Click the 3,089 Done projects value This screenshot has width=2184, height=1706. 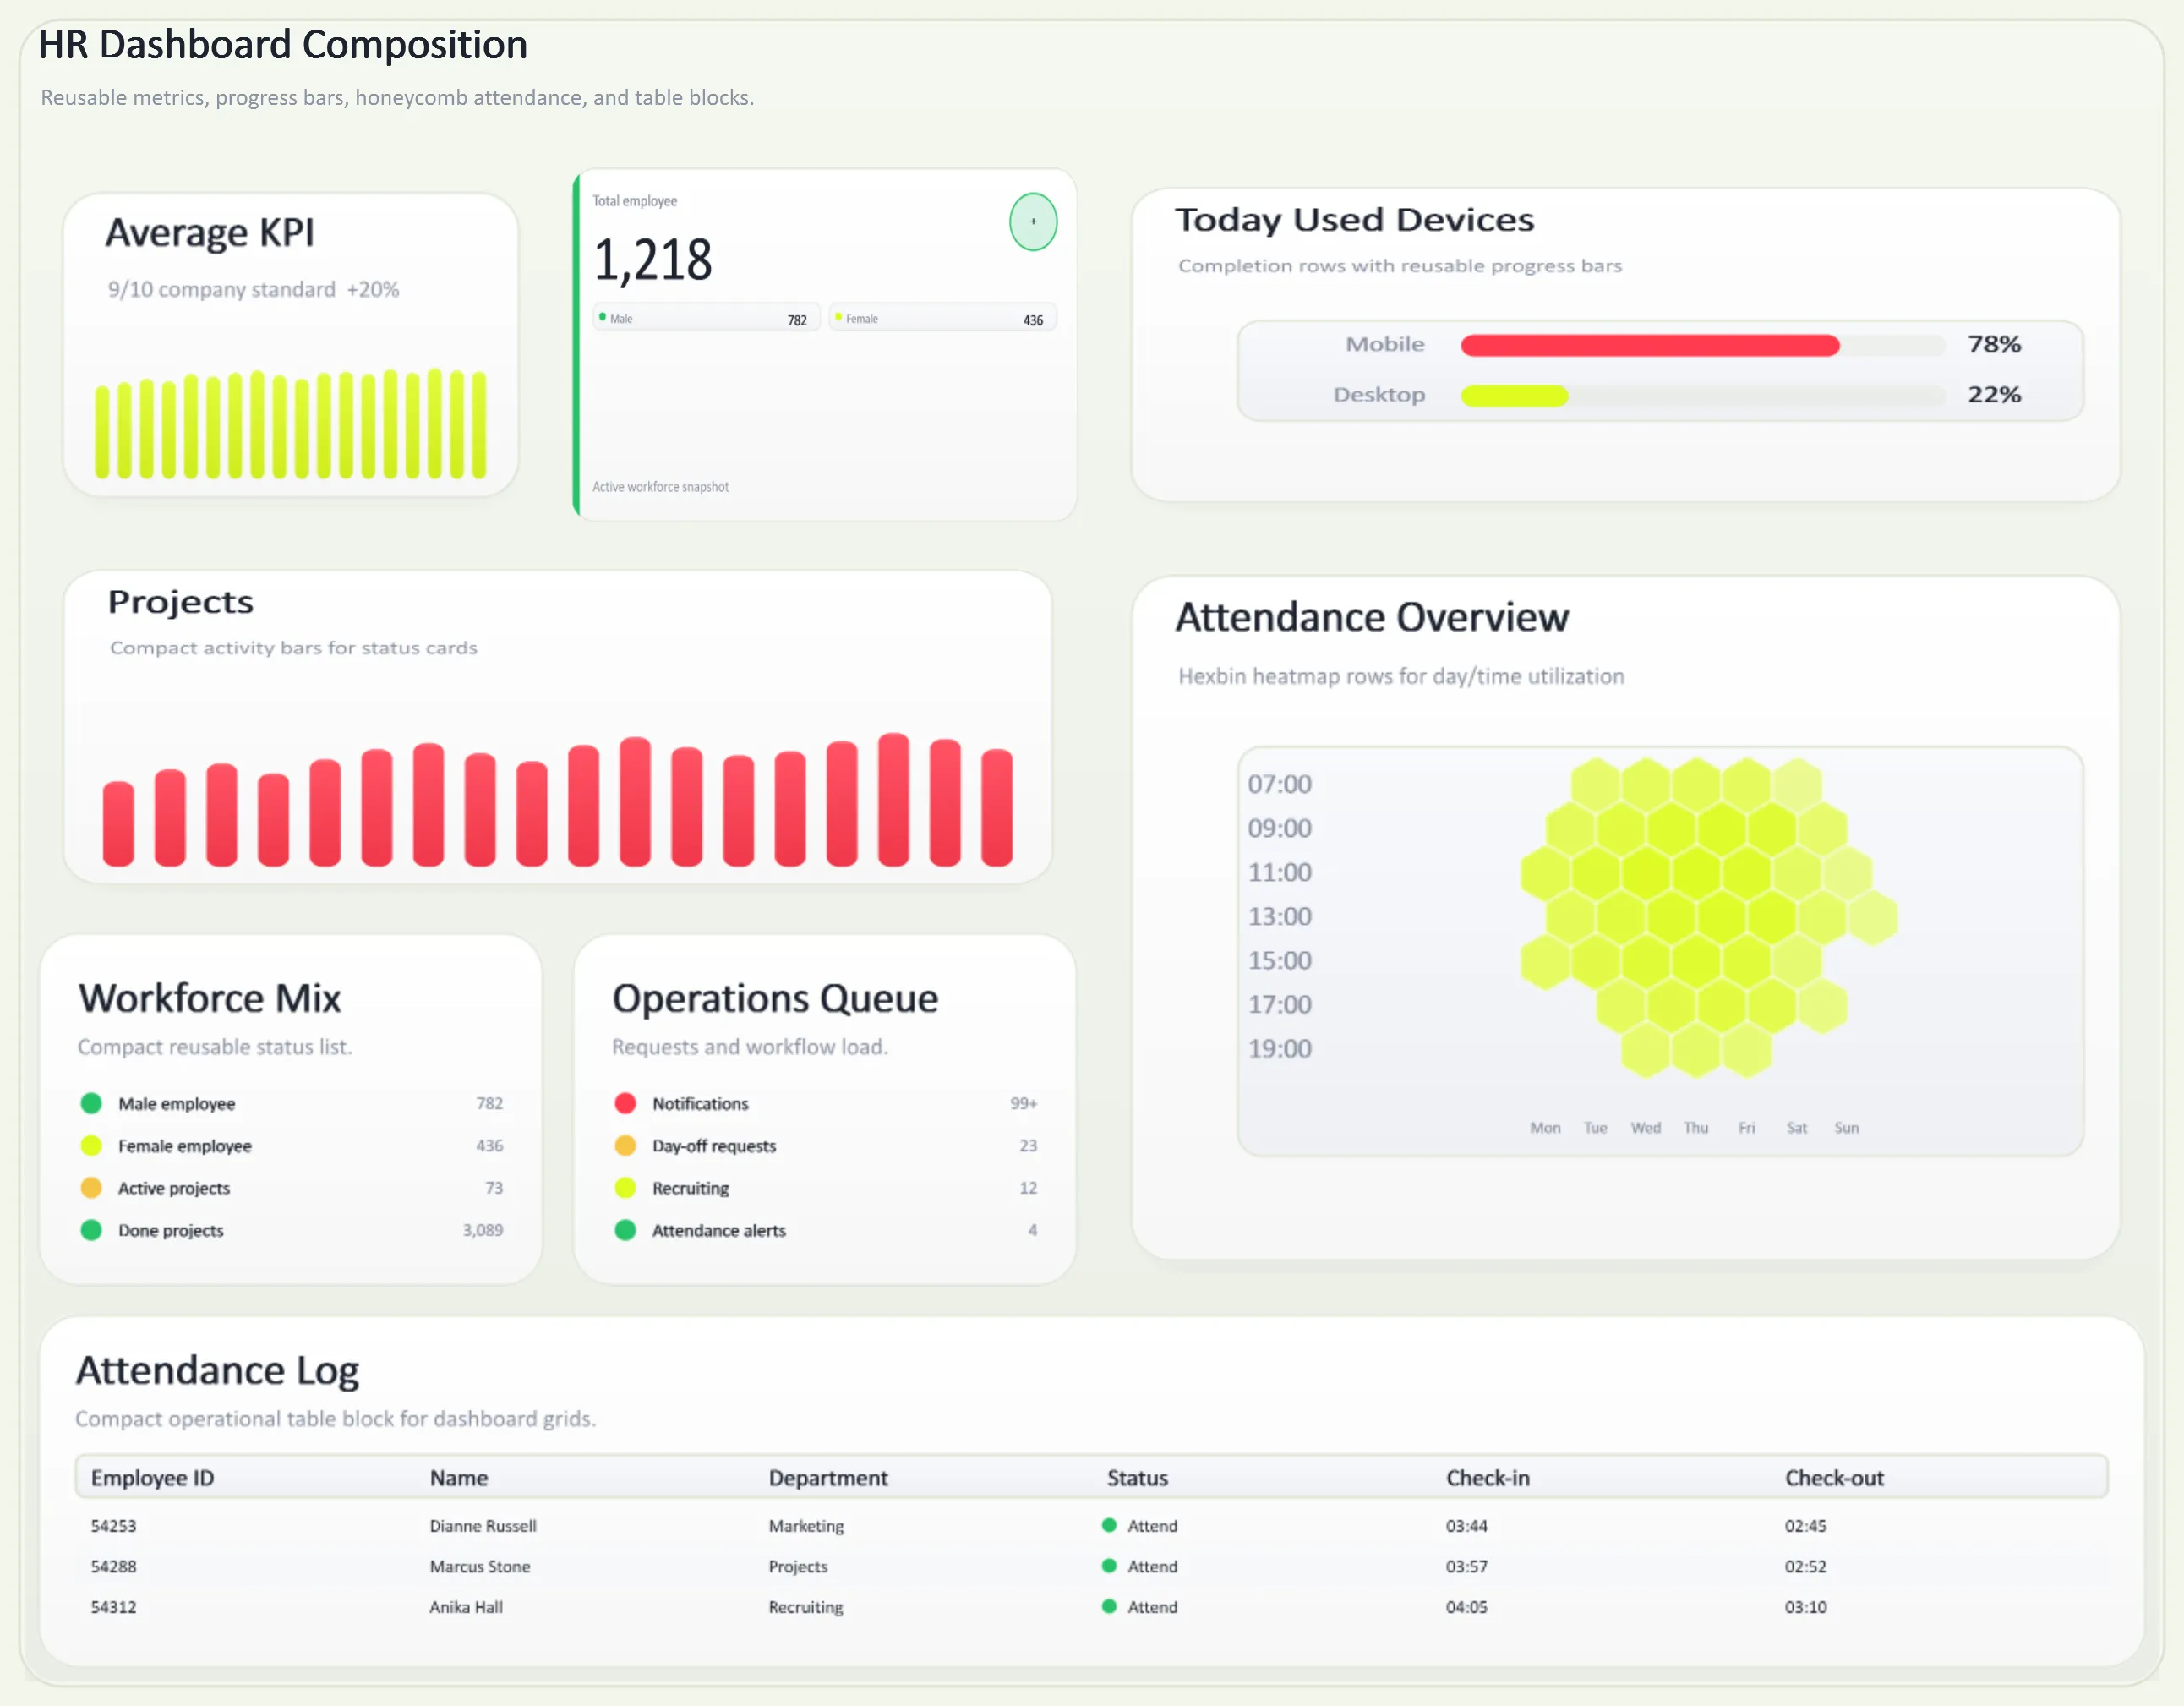click(x=483, y=1230)
